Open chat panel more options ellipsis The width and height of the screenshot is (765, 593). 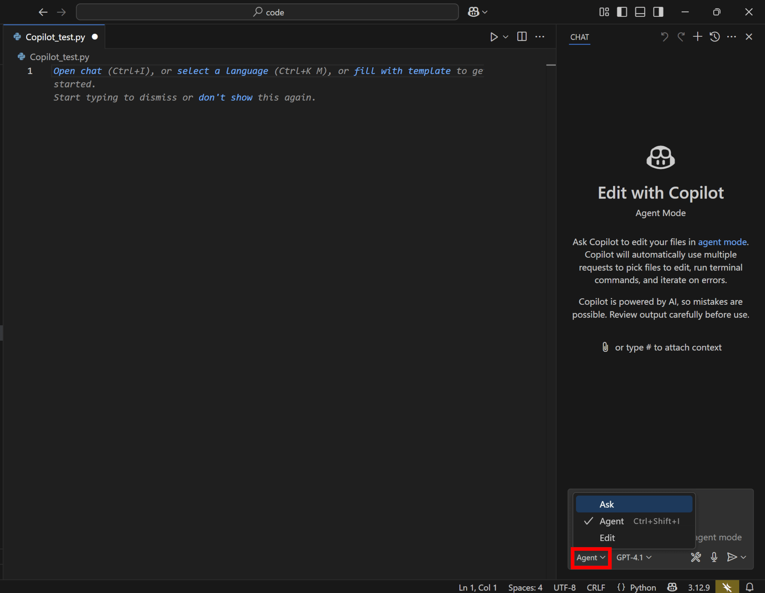point(731,37)
